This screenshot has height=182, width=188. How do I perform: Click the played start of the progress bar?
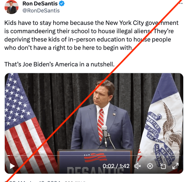click(9, 155)
